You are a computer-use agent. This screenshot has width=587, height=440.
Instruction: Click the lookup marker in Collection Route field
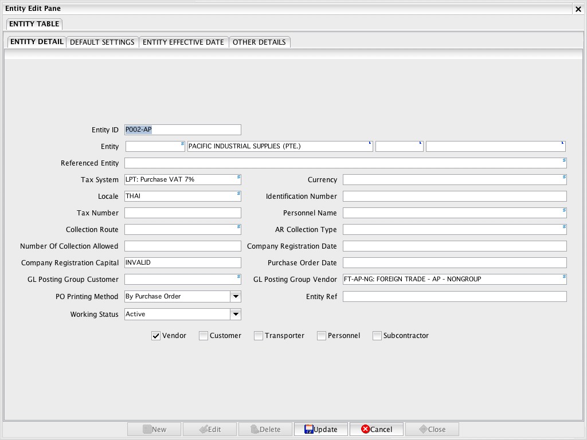tap(238, 227)
